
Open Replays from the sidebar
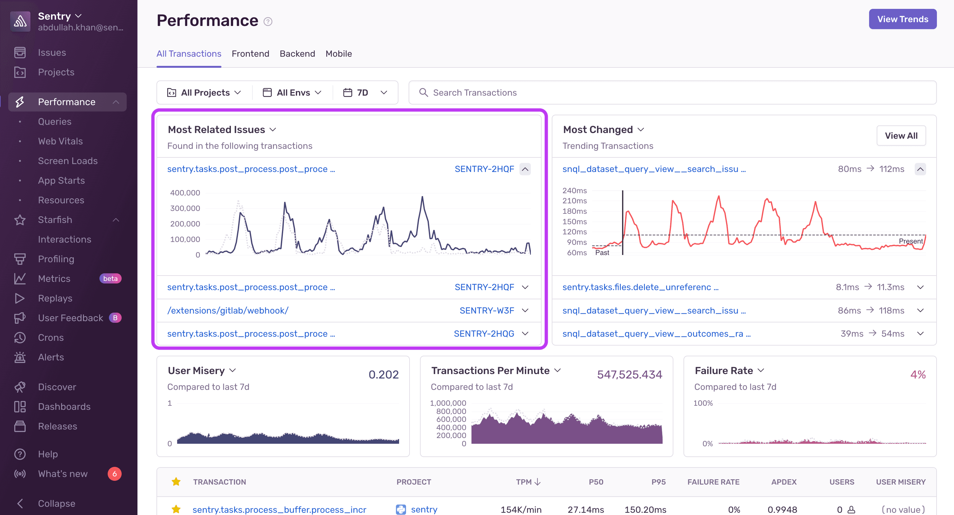(x=55, y=298)
